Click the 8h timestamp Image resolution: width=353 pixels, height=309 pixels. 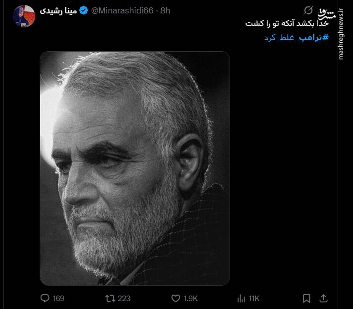[165, 10]
